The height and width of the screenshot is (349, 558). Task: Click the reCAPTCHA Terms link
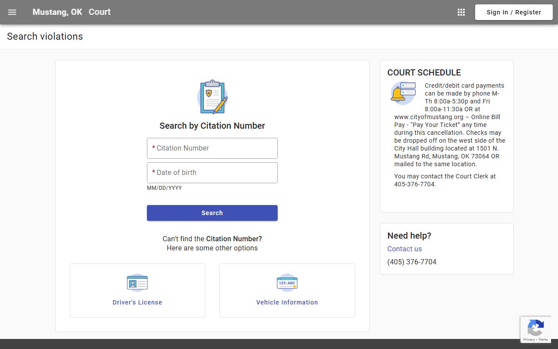pyautogui.click(x=543, y=339)
